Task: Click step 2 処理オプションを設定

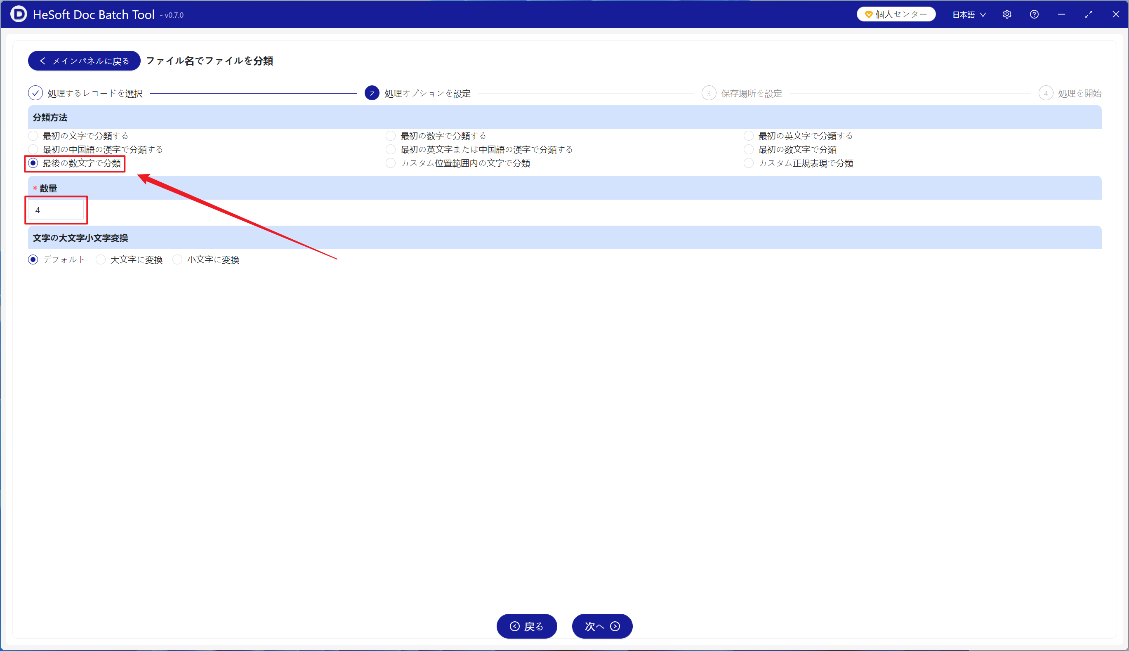Action: pos(418,94)
